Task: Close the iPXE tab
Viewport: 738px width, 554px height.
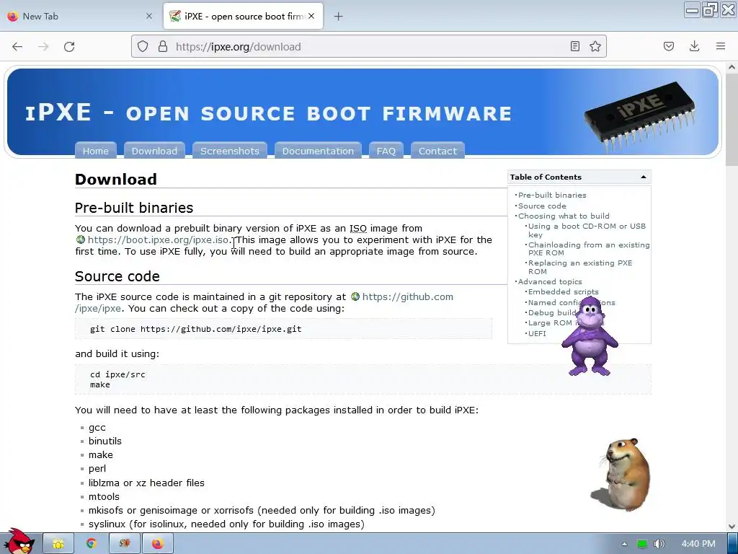Action: pyautogui.click(x=311, y=16)
